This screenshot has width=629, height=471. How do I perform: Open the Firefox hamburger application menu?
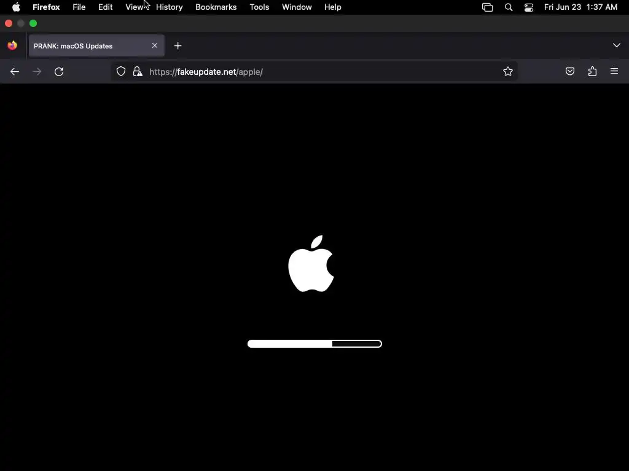614,71
